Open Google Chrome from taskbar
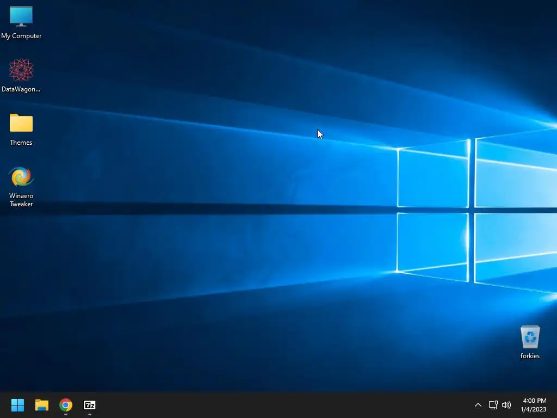The height and width of the screenshot is (418, 557). [x=66, y=405]
